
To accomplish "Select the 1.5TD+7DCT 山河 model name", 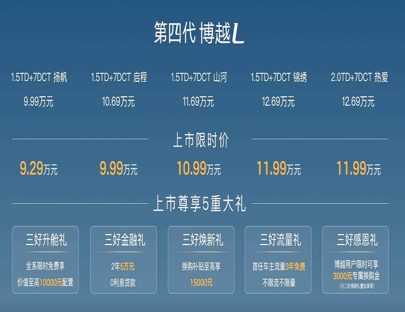I will [x=198, y=77].
